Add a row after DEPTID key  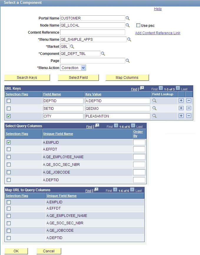[x=181, y=101]
